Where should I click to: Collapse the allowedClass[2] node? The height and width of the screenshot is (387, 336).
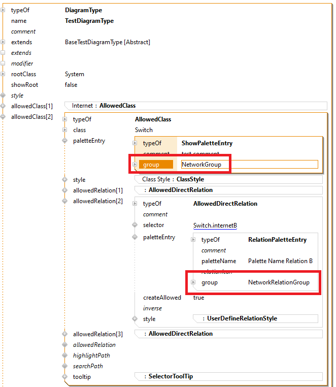point(3,117)
